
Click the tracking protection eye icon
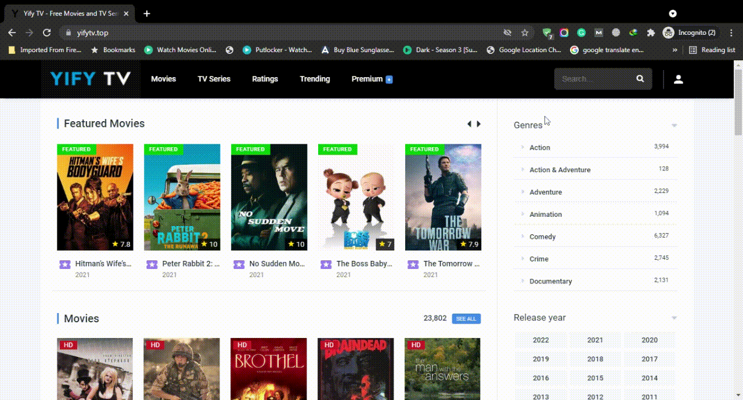point(507,32)
